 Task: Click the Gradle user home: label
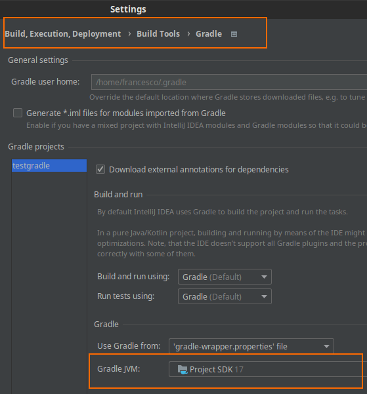click(45, 82)
